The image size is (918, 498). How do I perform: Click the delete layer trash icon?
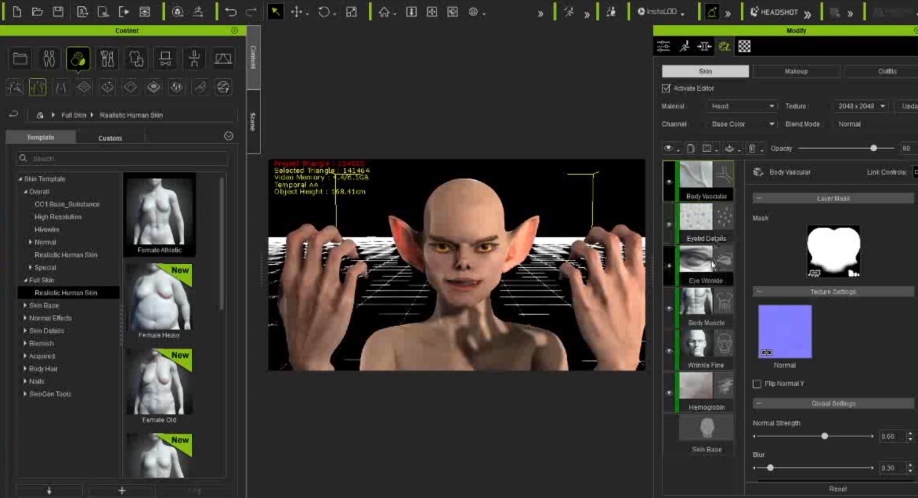coord(752,148)
